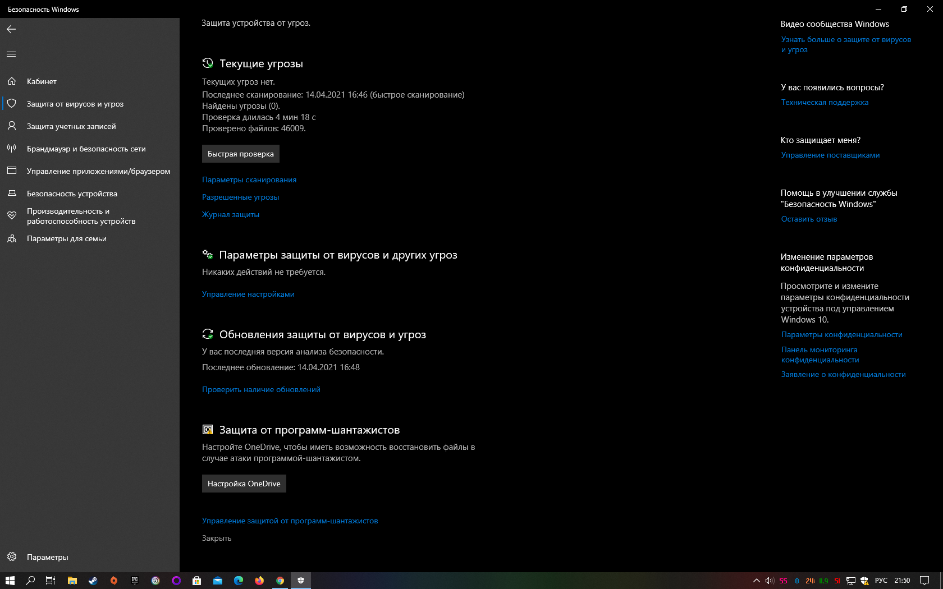The height and width of the screenshot is (589, 943).
Task: Open the Кабинет home section
Action: [x=90, y=81]
